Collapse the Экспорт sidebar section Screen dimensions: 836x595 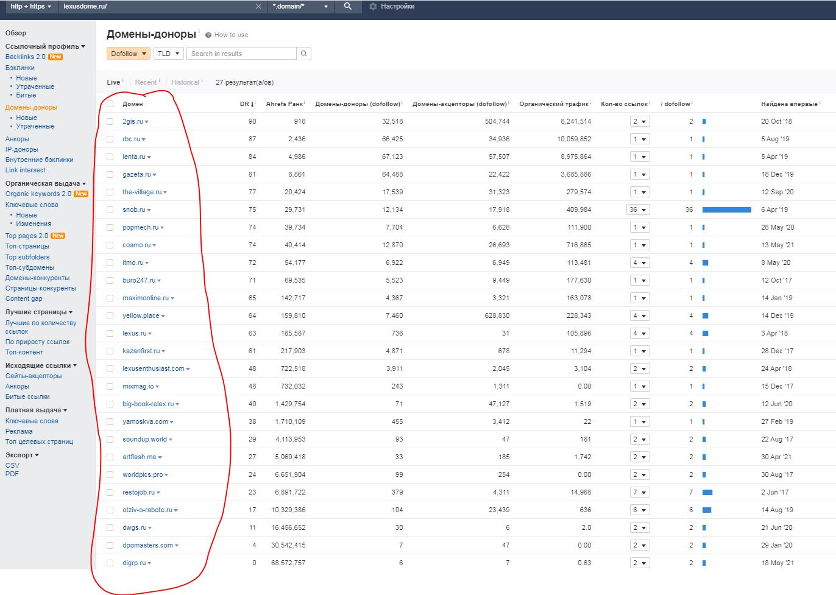22,455
